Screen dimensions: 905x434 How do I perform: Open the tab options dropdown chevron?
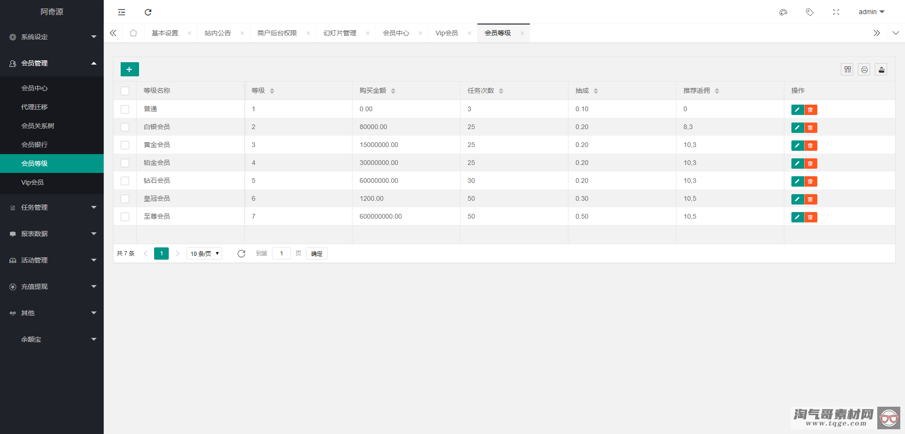tap(896, 33)
